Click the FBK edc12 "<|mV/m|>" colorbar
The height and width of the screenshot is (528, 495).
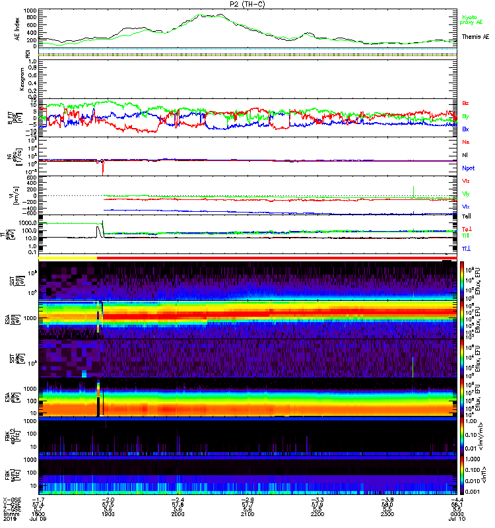(462, 436)
